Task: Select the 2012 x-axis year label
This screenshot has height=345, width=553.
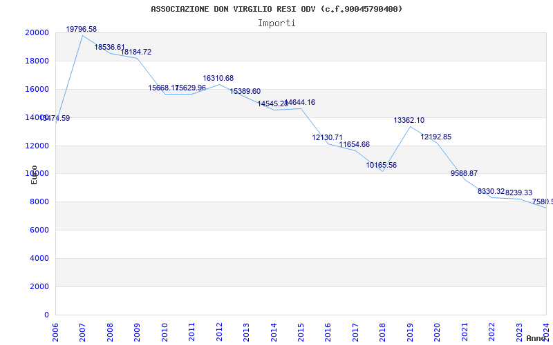Action: coord(219,332)
